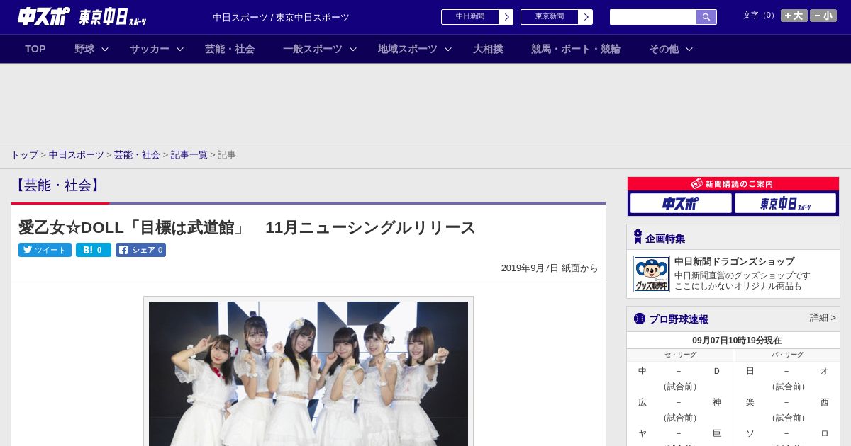Click the date text 2019年9月7日 紙面から

click(x=550, y=268)
